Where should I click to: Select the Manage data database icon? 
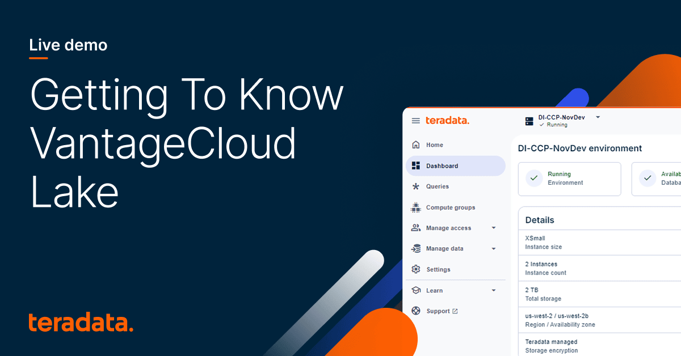pos(416,248)
